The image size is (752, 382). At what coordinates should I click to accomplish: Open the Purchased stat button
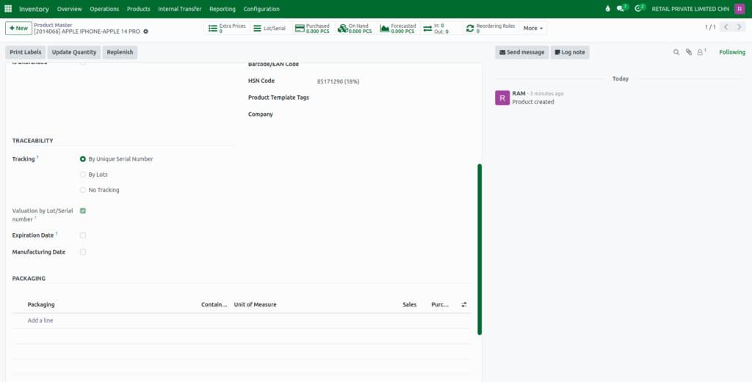click(x=313, y=29)
